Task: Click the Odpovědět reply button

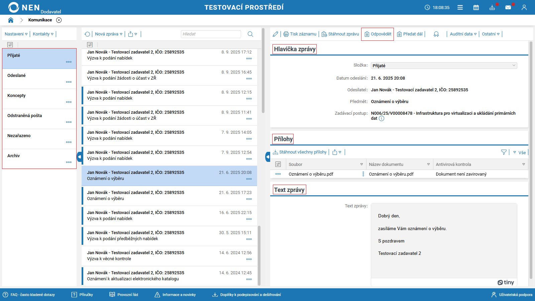Action: tap(378, 34)
